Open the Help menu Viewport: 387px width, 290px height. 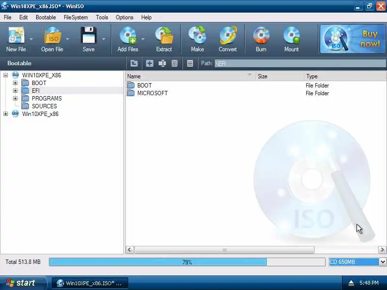coord(147,17)
